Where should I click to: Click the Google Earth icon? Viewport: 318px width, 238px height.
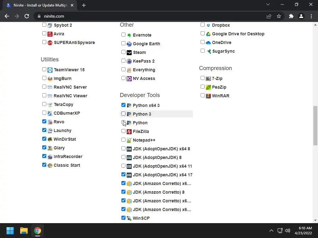point(129,44)
